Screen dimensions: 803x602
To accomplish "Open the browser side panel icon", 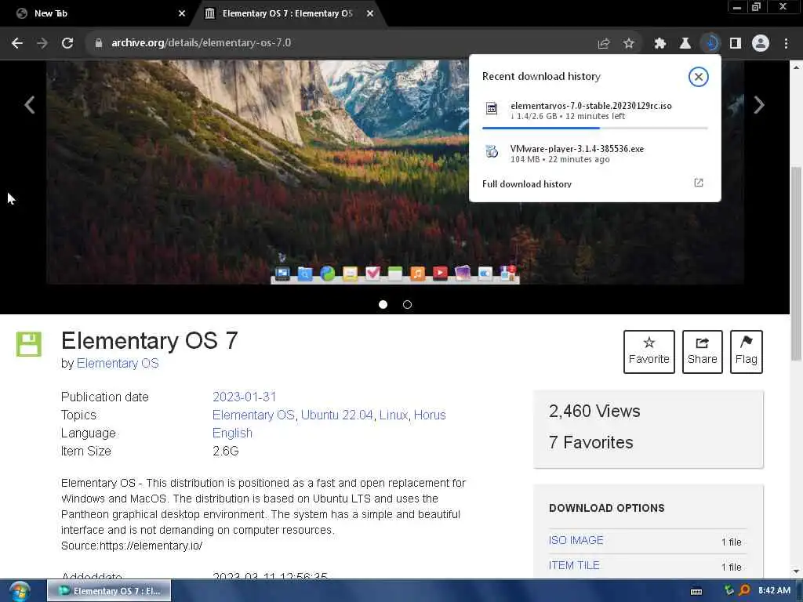I will 736,44.
